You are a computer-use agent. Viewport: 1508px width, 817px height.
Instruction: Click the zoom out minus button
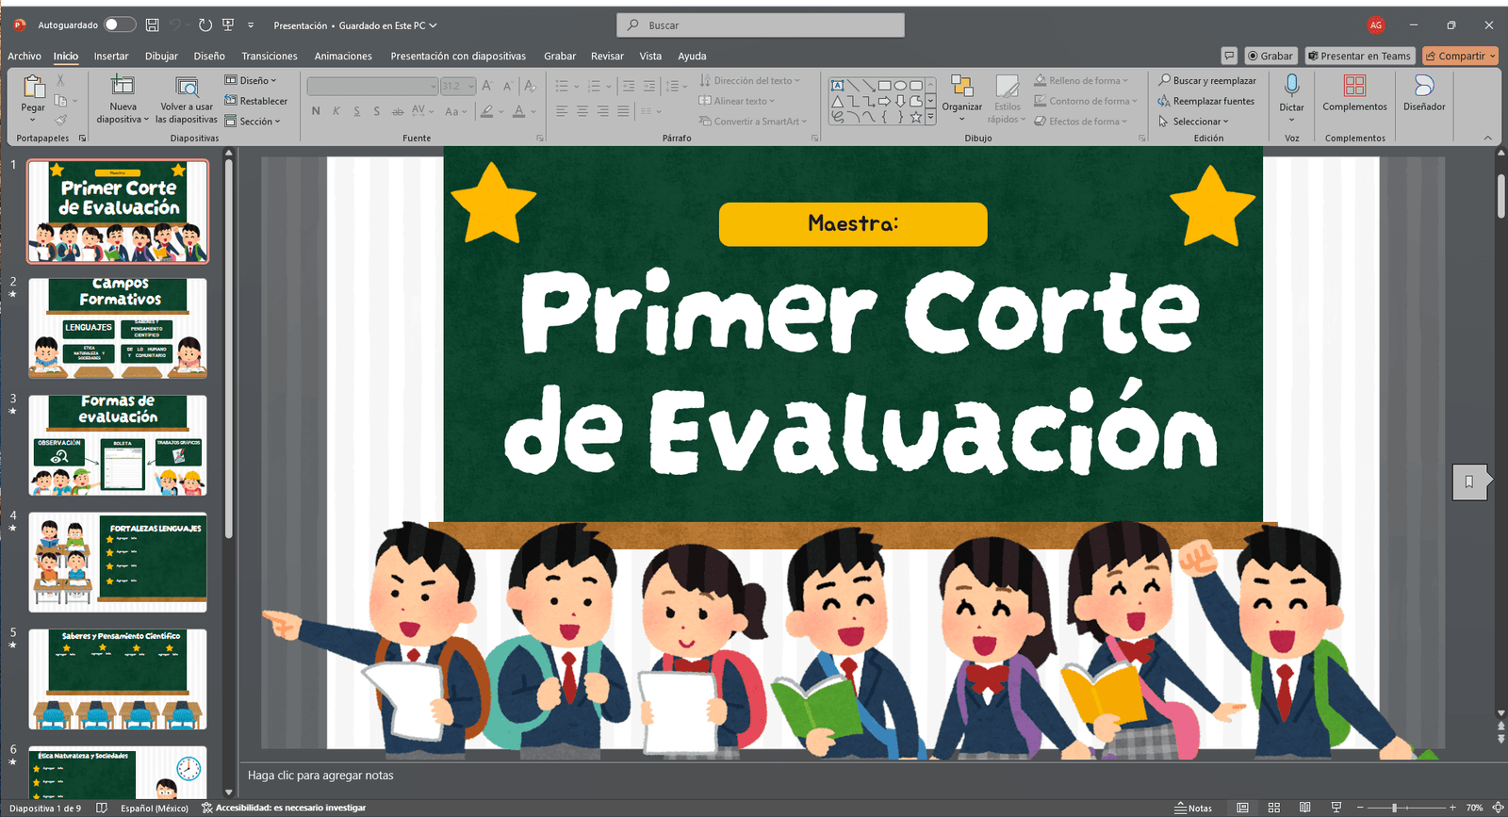coord(1360,808)
